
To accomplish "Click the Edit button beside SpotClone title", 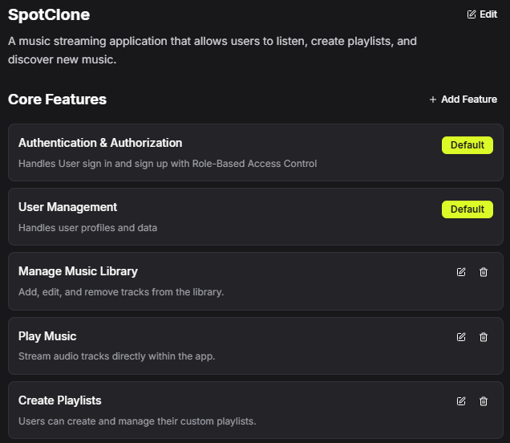I will click(x=482, y=14).
